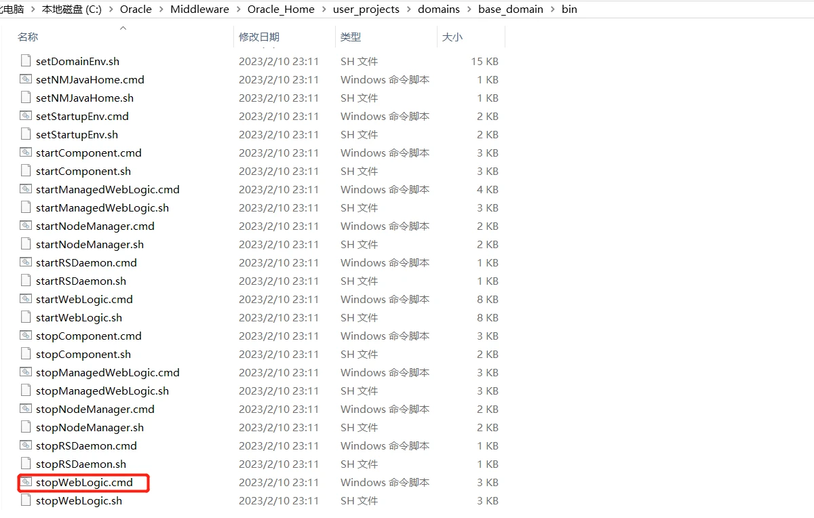
Task: Select the file name stopWebLogic.cmd
Action: (x=84, y=482)
